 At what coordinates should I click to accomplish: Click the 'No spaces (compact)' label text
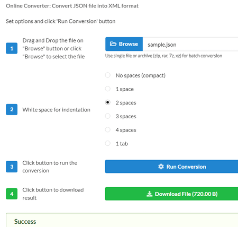(141, 75)
